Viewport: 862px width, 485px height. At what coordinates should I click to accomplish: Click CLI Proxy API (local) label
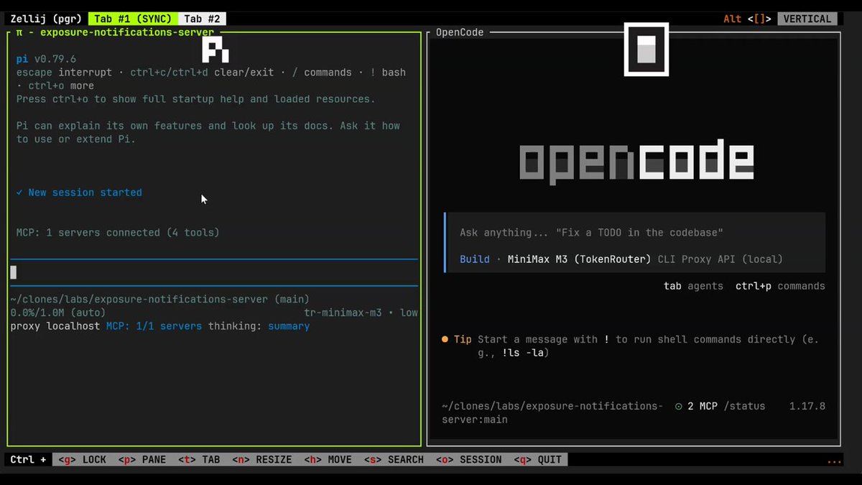(x=720, y=259)
